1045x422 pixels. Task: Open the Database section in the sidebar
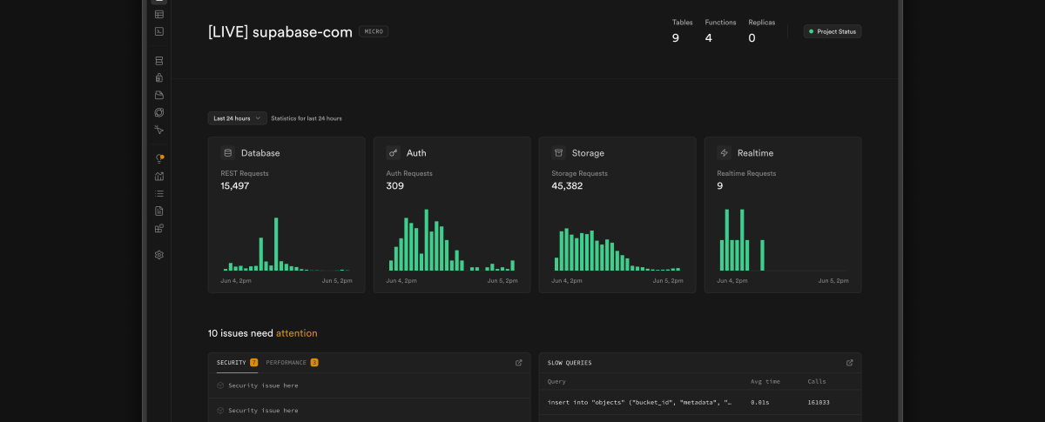coord(158,61)
